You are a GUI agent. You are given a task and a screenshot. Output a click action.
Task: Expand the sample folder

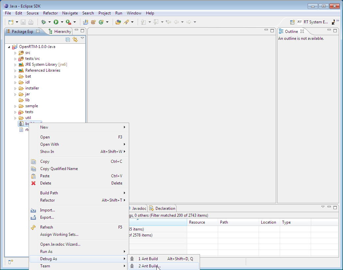coord(15,106)
